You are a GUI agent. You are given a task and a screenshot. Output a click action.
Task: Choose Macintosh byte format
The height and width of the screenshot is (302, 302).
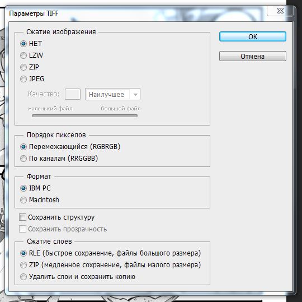coord(23,200)
